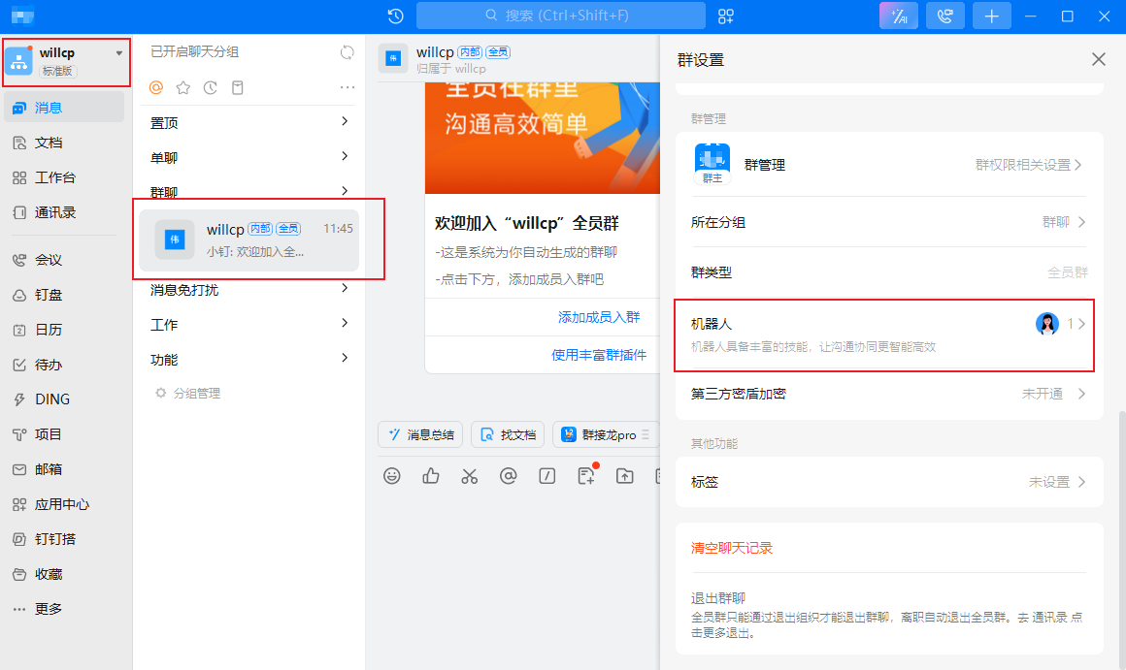This screenshot has width=1126, height=670.
Task: Open 分组管理 settings
Action: [x=188, y=393]
